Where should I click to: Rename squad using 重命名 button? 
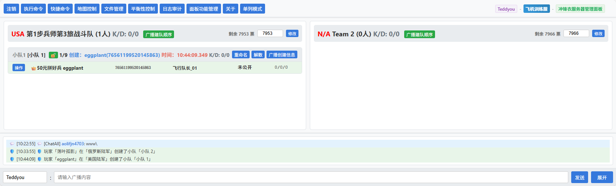pos(241,55)
